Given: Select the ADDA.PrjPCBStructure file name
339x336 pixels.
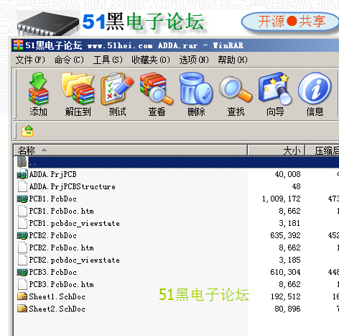Looking at the screenshot, I should coord(73,186).
